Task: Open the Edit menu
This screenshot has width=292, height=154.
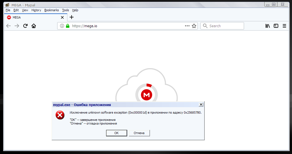Action: pos(16,10)
